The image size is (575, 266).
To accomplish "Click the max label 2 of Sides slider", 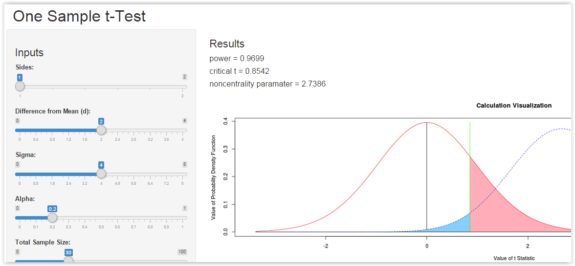I will (184, 77).
